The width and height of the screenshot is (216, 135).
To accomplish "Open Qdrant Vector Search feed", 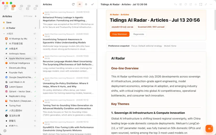I will pos(21,92).
